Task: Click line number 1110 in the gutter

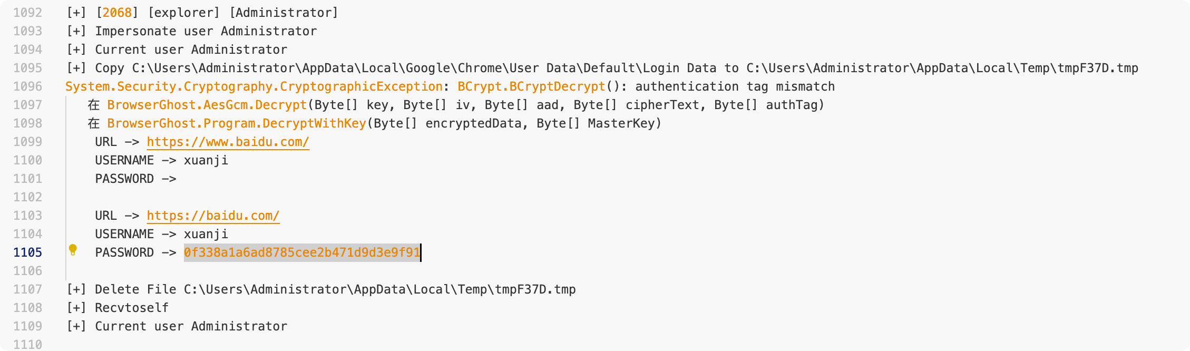Action: pos(27,344)
